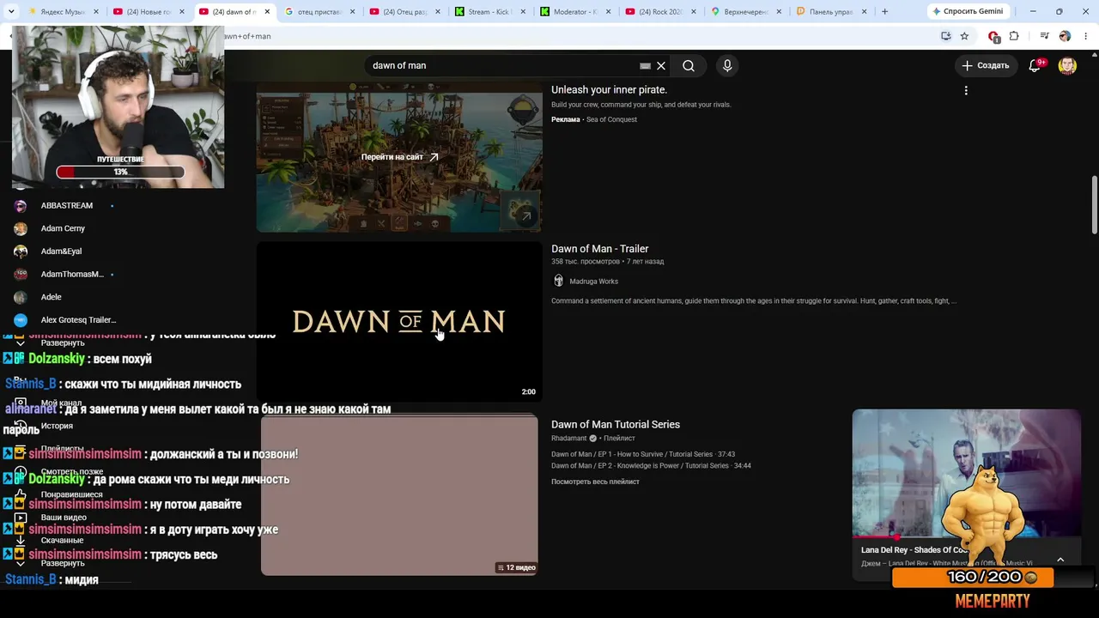Viewport: 1099px width, 618px height.
Task: Click the red ad-blocker extension icon
Action: pyautogui.click(x=993, y=36)
